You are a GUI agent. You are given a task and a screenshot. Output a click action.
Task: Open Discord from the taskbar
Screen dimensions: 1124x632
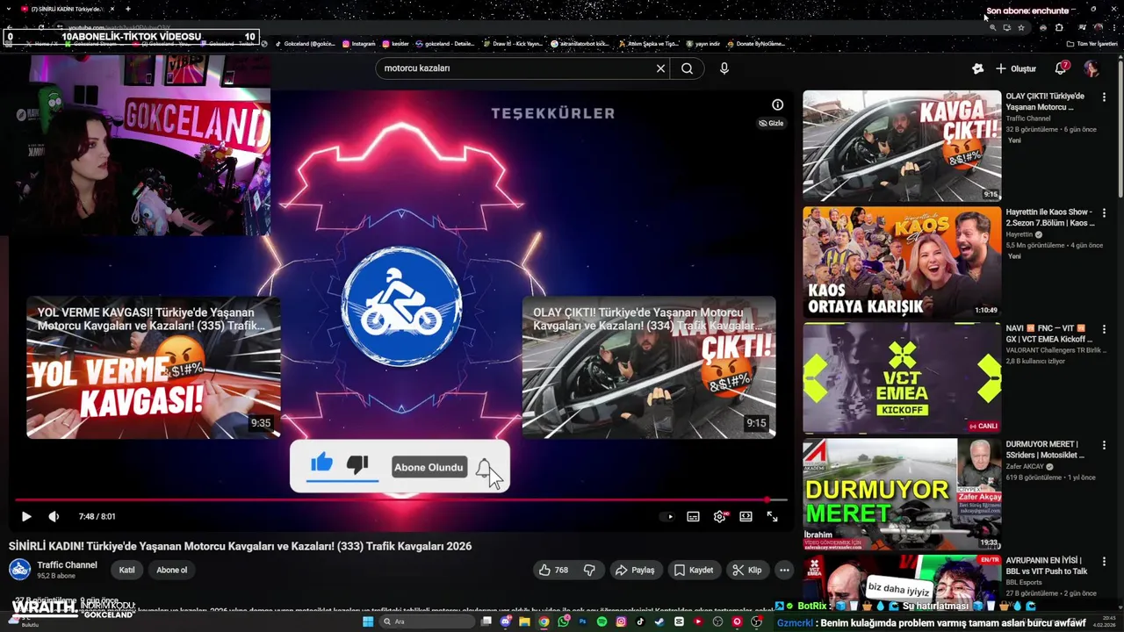point(506,621)
